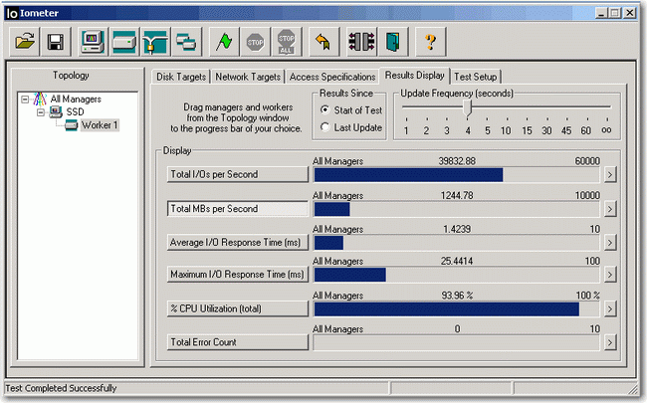Image resolution: width=647 pixels, height=403 pixels.
Task: Start new disk worker icon
Action: 124,42
